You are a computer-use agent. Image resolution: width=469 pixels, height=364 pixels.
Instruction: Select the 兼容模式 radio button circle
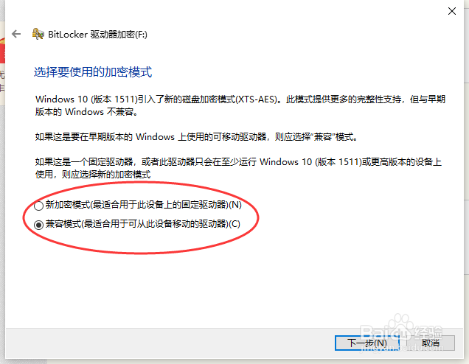point(38,225)
